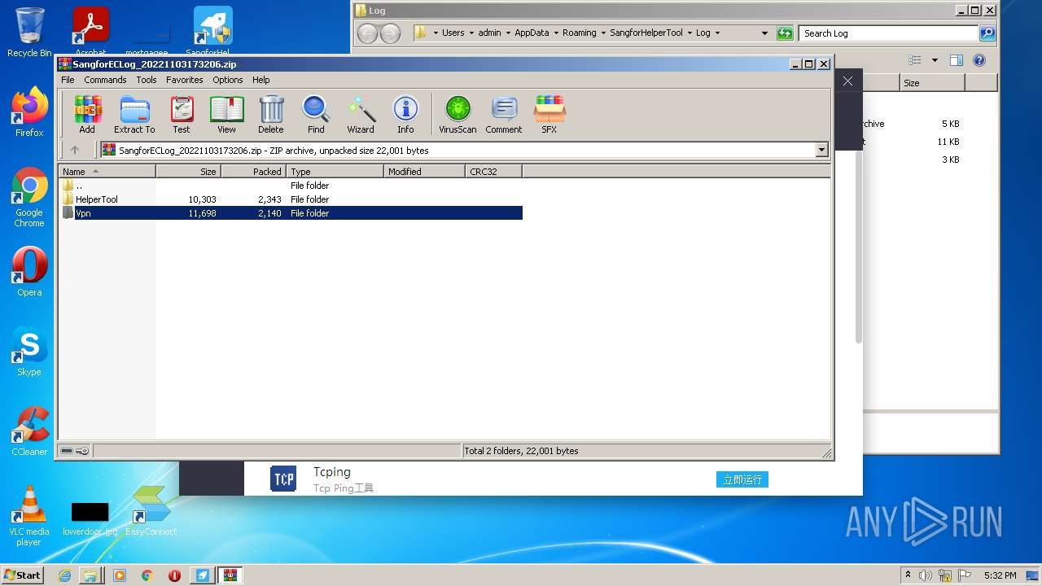Click SangforHelperTool in Explorer breadcrumb
Screen dimensions: 1042x586
(x=646, y=33)
